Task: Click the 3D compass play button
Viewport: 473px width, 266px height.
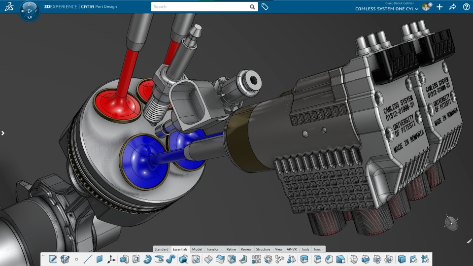Action: 29,10
